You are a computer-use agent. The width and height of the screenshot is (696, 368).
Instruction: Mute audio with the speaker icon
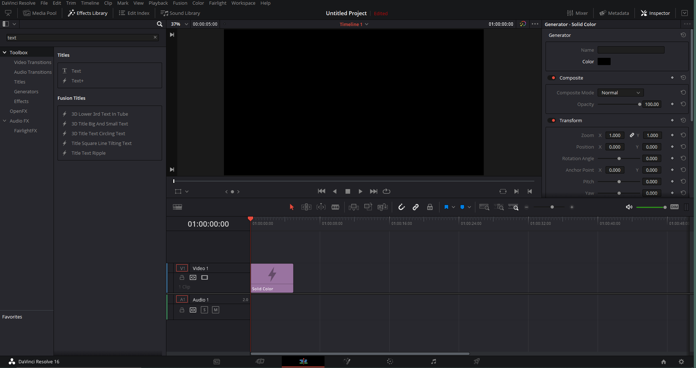click(x=629, y=207)
